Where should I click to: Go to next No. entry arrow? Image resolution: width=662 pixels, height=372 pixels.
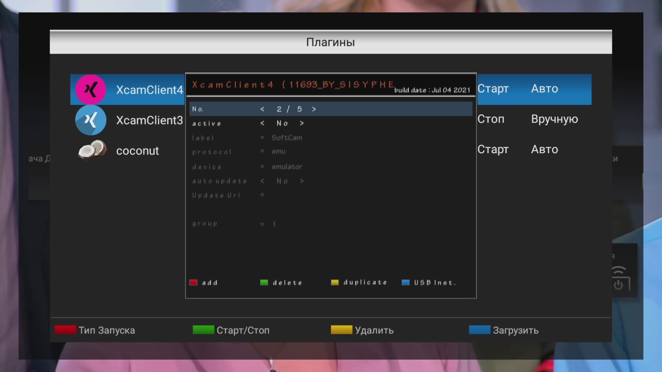click(x=314, y=109)
